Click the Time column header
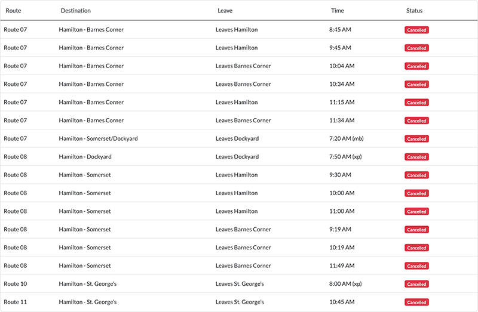The width and height of the screenshot is (478, 312). 338,11
